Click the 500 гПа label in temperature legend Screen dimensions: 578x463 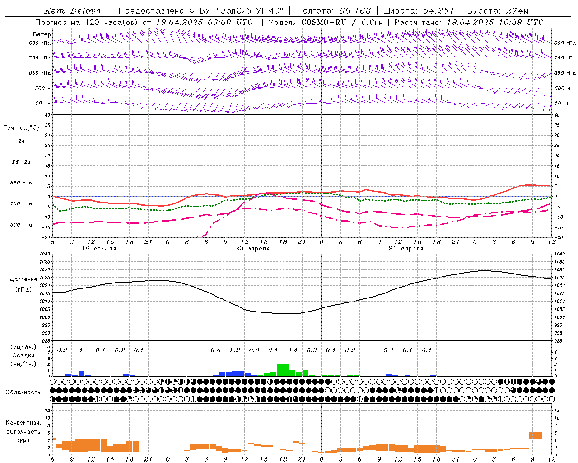(21, 225)
